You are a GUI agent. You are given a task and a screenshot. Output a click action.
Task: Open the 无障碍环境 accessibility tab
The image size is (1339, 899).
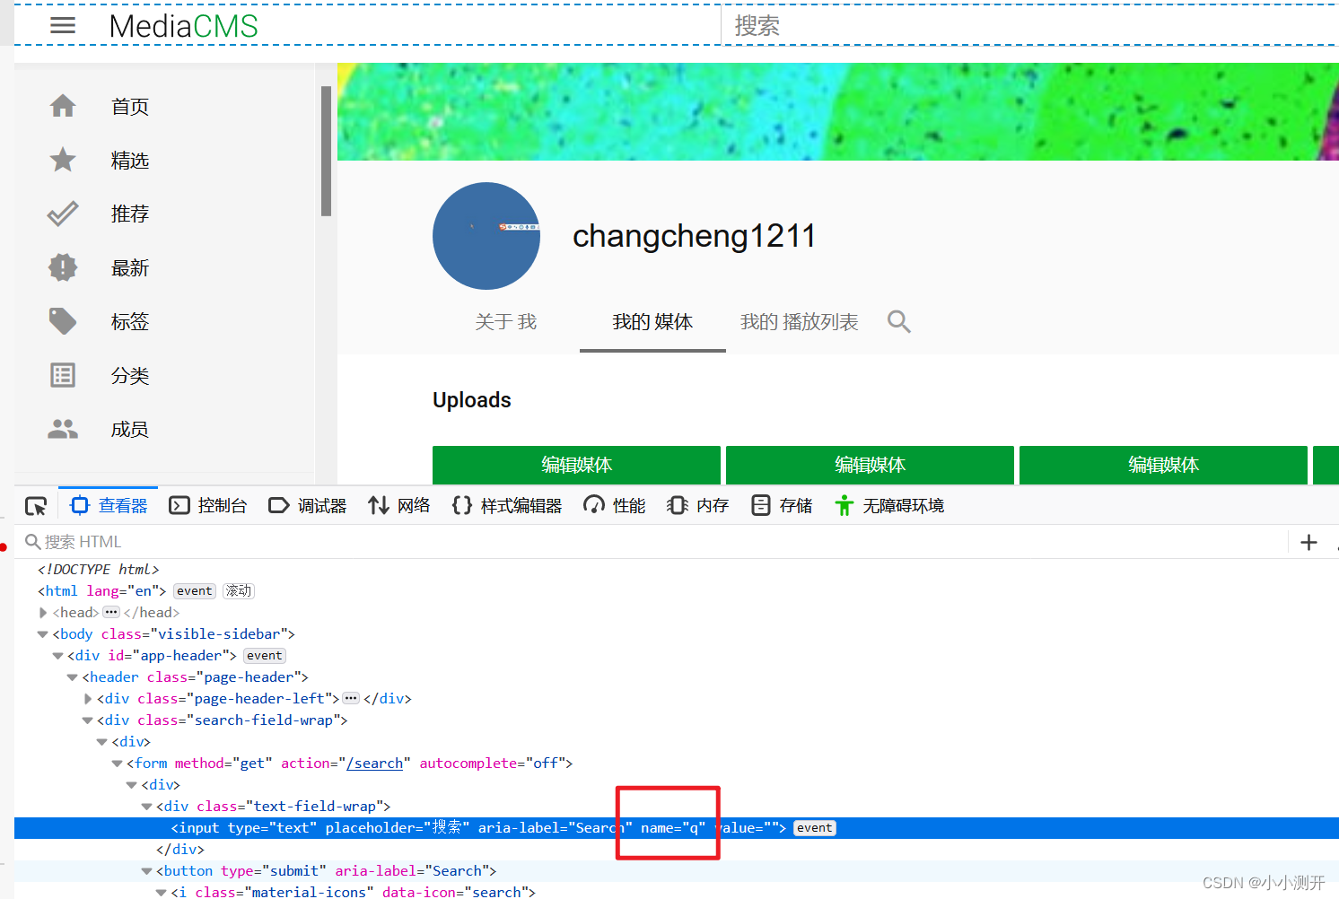tap(889, 506)
